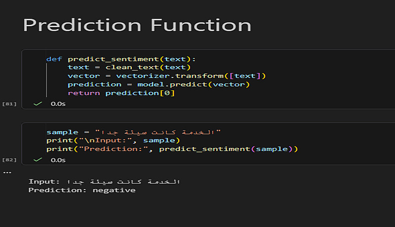Click the [81] execution count label
The image size is (395, 227).
point(9,104)
